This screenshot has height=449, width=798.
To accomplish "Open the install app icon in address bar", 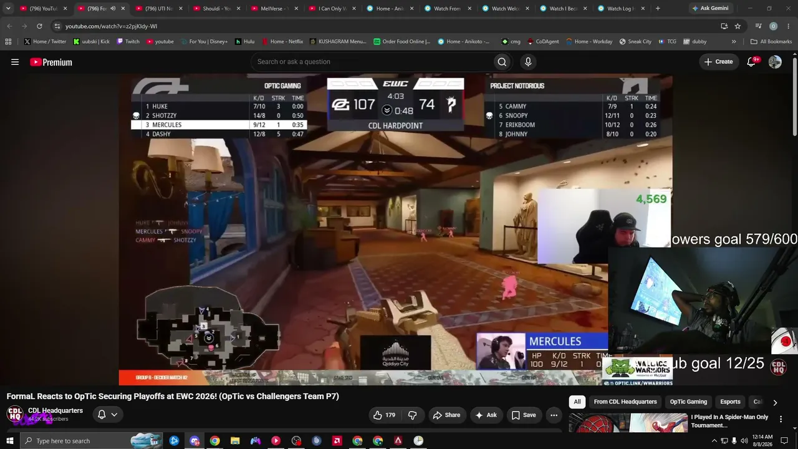I will 724,26.
